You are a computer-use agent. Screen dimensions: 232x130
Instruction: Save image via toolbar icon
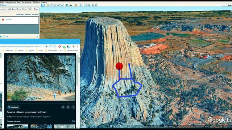pyautogui.click(x=93, y=5)
